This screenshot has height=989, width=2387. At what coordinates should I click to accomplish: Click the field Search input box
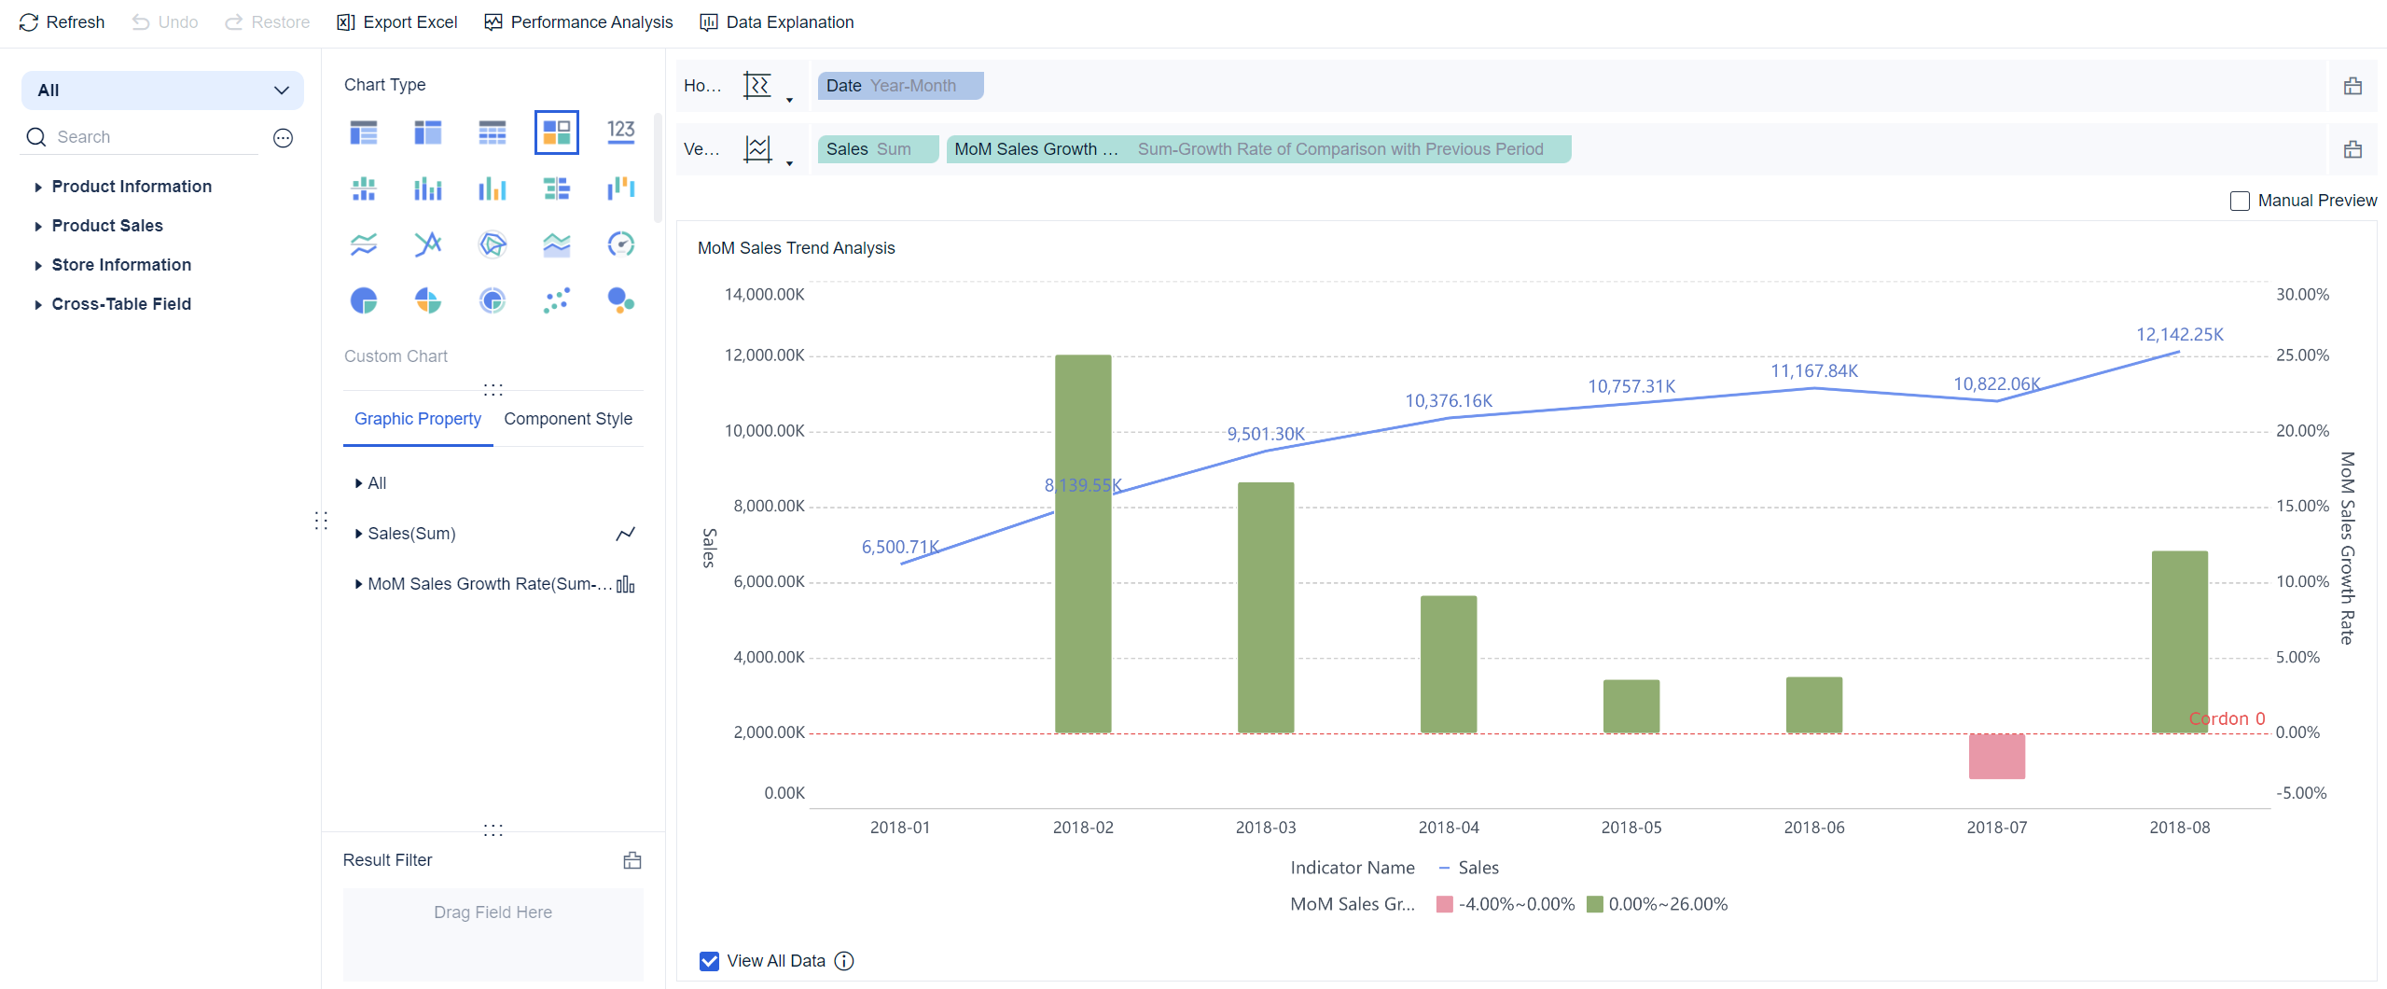142,137
